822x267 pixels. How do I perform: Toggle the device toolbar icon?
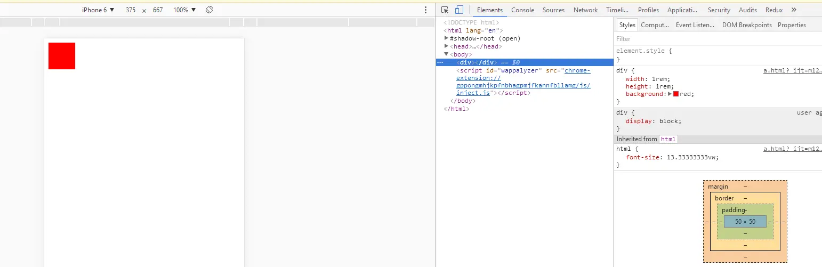pos(459,10)
